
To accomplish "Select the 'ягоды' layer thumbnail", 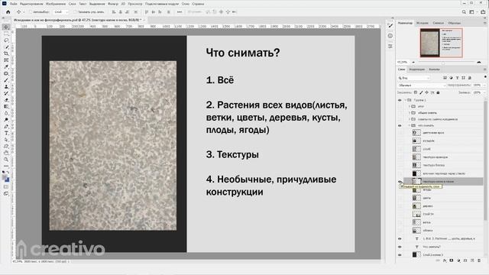I will coord(416,190).
